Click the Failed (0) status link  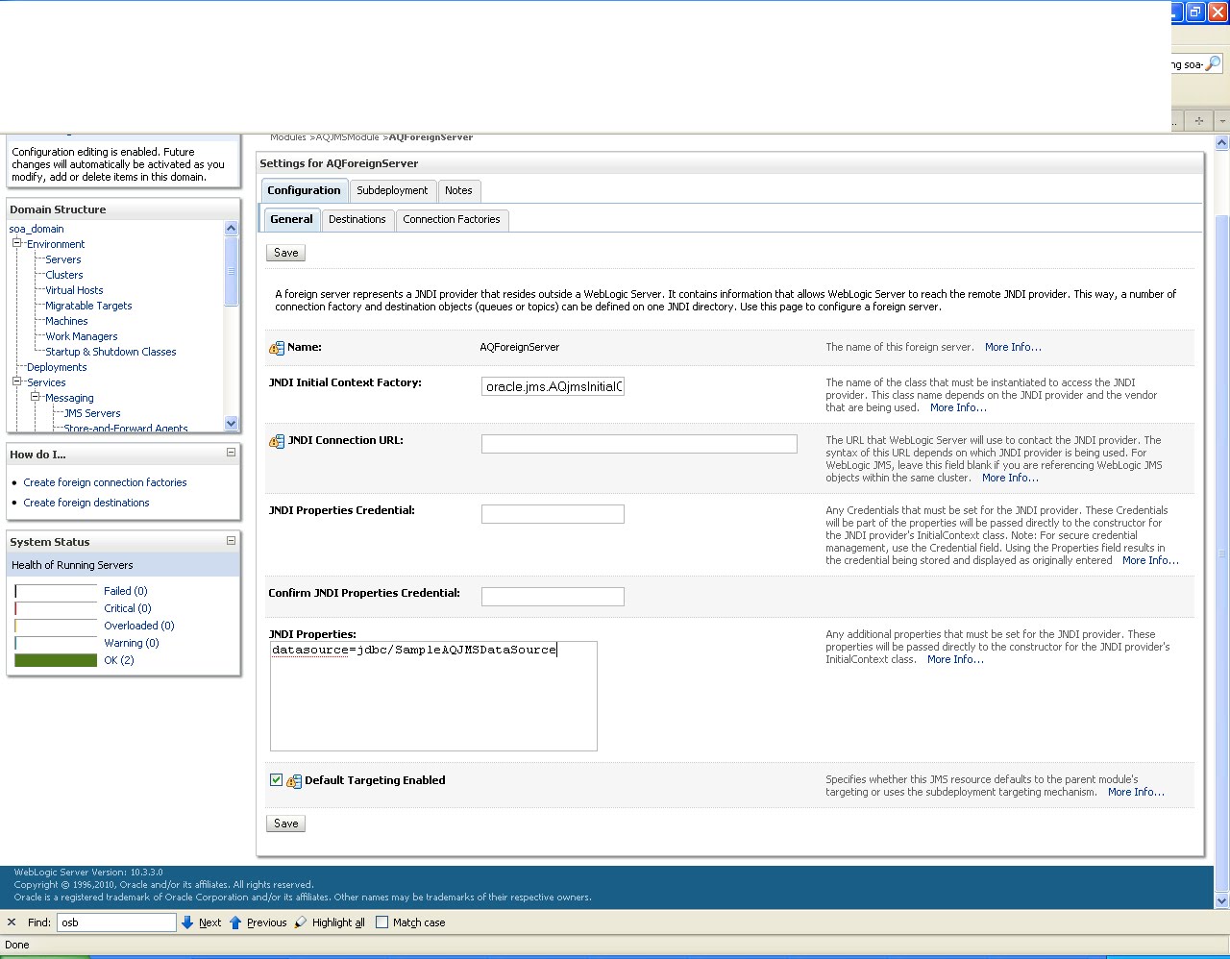pyautogui.click(x=126, y=591)
